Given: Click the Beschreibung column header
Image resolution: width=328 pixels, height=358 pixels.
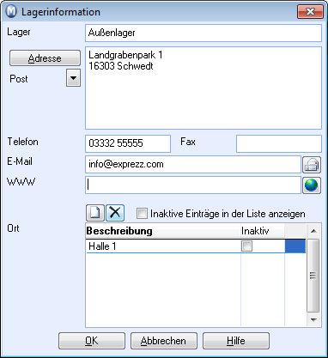Looking at the screenshot, I should pos(163,231).
